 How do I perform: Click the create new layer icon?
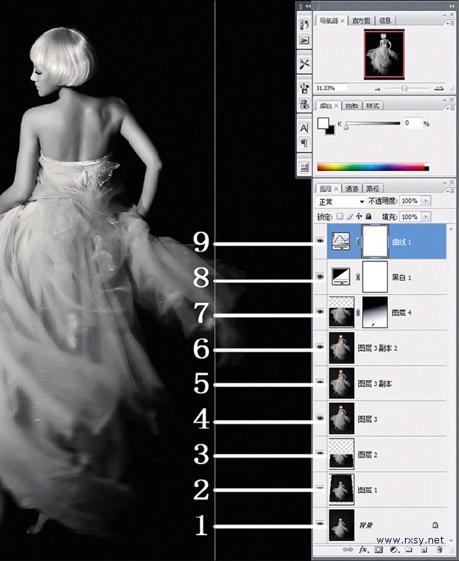[x=424, y=550]
